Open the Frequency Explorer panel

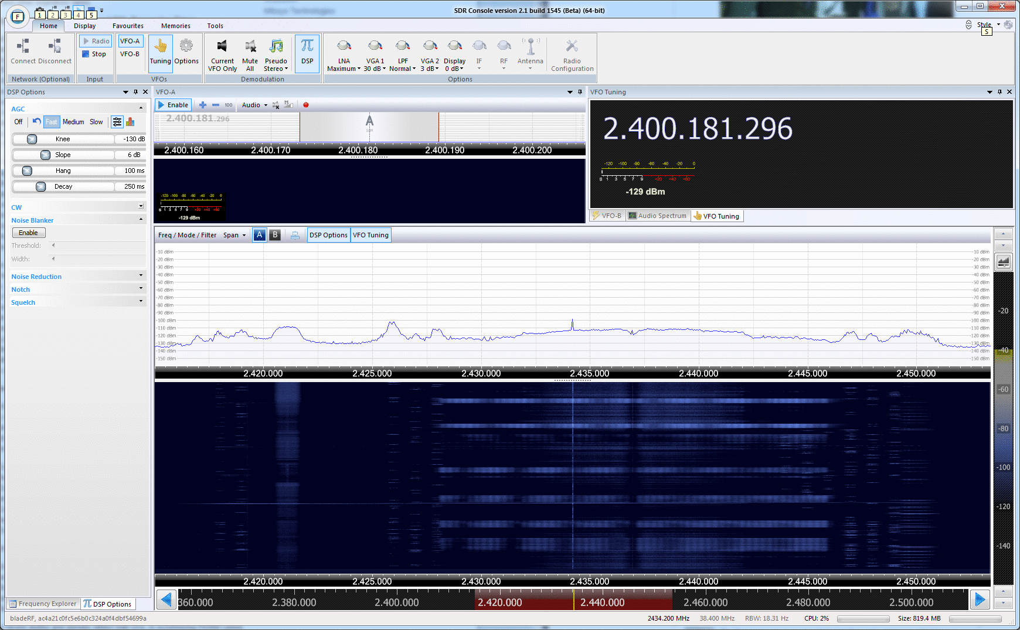pos(42,604)
